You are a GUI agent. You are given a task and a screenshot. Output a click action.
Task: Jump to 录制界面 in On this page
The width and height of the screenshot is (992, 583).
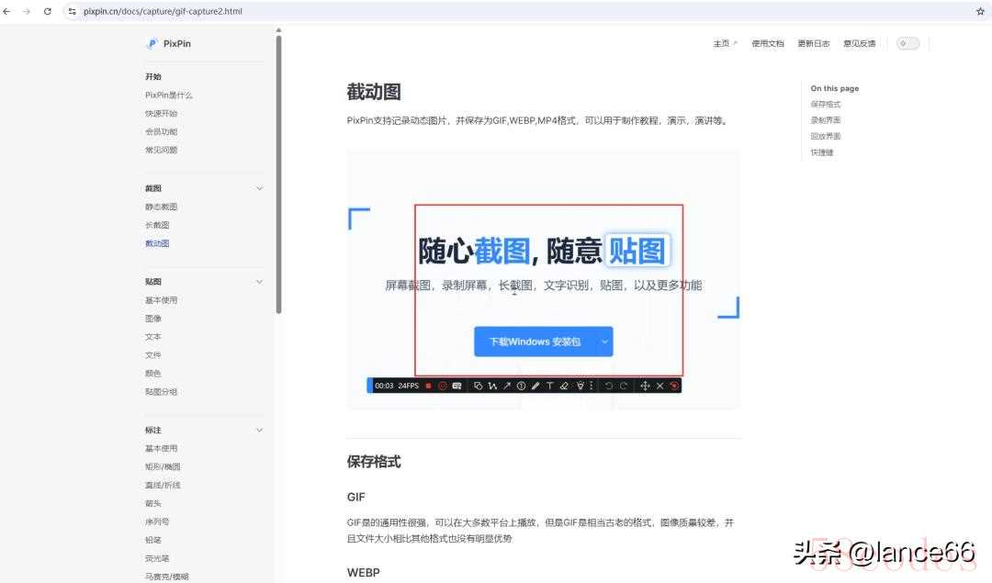pos(825,120)
